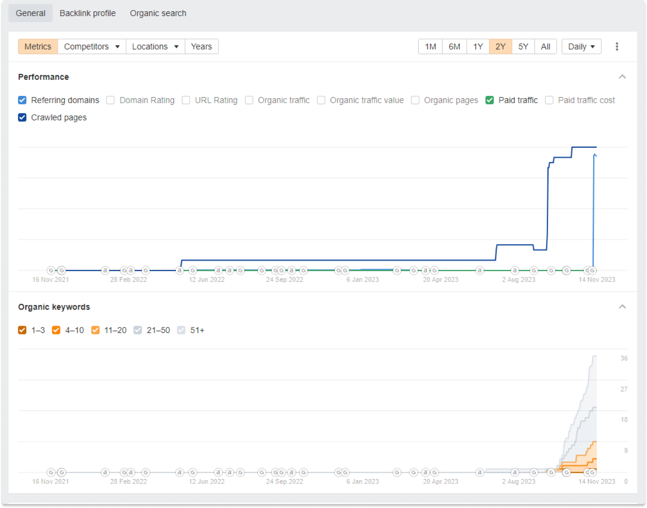Switch to the Organic search tab
The height and width of the screenshot is (508, 647).
[158, 13]
